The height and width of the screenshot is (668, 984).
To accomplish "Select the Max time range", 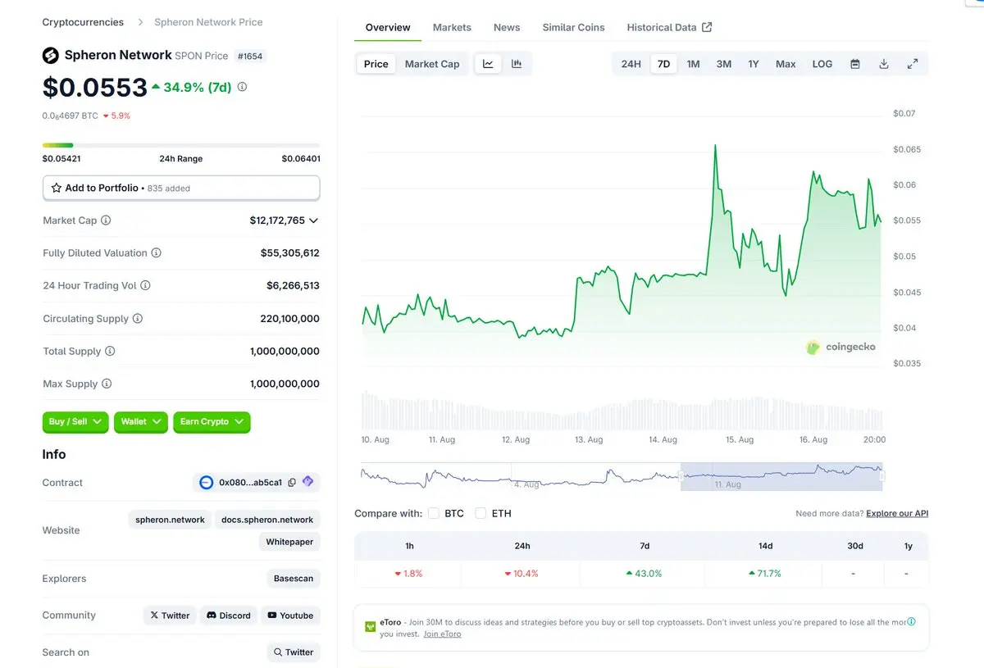I will 786,64.
